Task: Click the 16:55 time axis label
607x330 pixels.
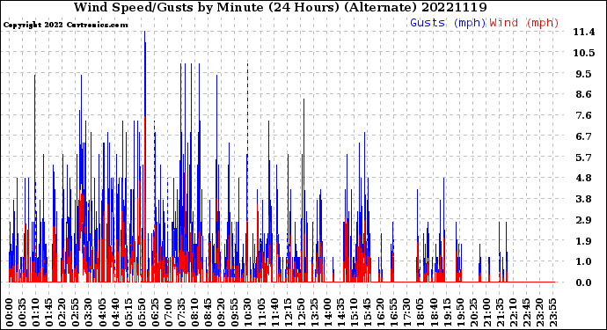Action: (x=393, y=312)
